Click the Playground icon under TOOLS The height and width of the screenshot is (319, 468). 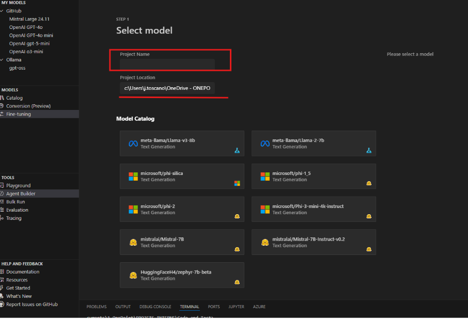click(x=2, y=186)
